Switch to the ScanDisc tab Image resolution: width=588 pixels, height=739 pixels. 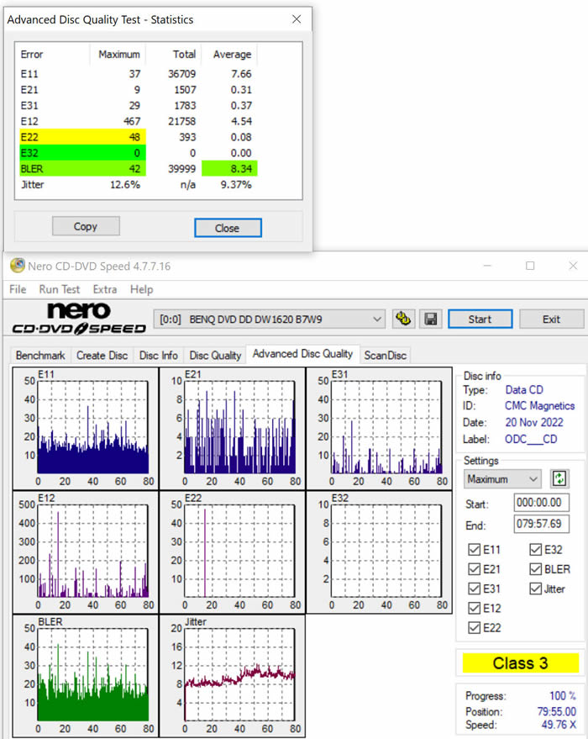pyautogui.click(x=385, y=356)
